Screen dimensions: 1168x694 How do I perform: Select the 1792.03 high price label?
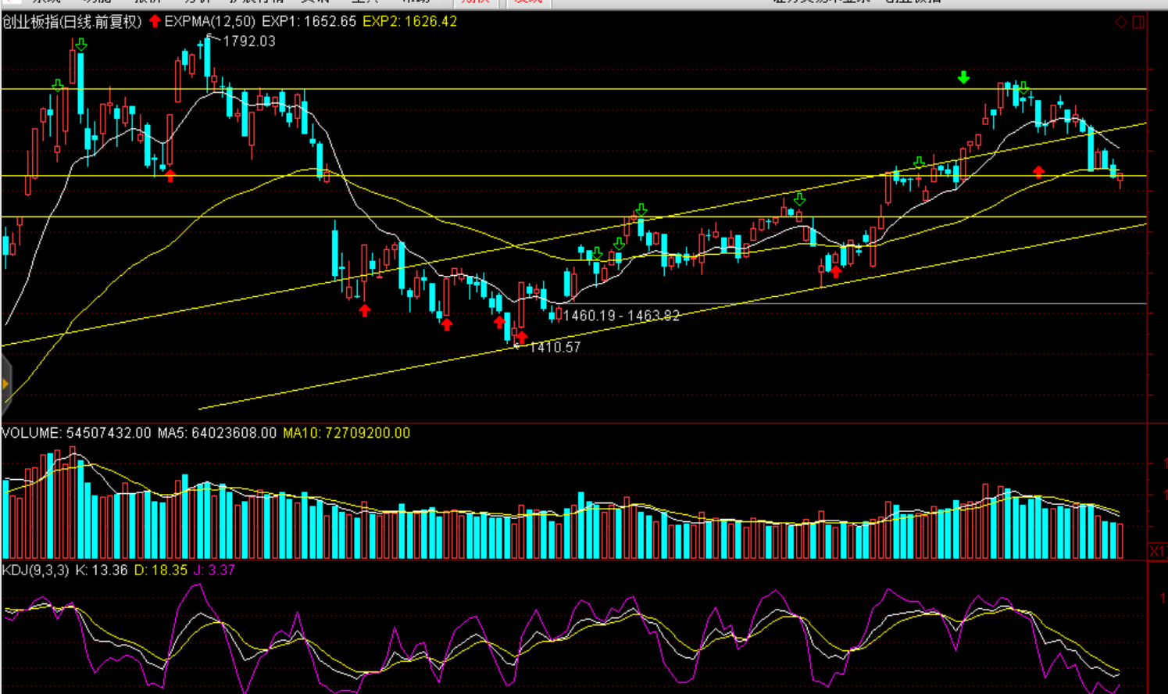[x=249, y=41]
